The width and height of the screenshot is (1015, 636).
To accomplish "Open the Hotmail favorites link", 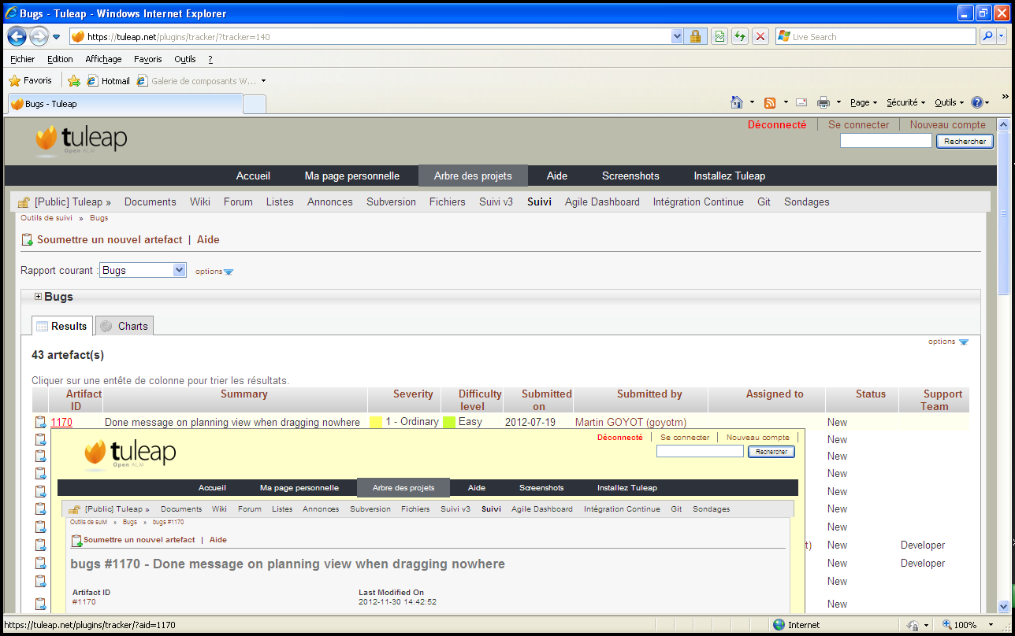I will [x=108, y=80].
